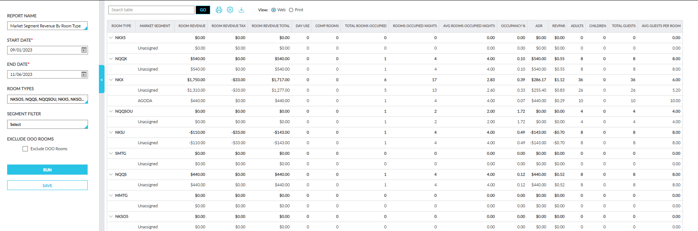Viewport: 698px width, 231px height.
Task: Open the End Date calendar picker
Action: [84, 74]
